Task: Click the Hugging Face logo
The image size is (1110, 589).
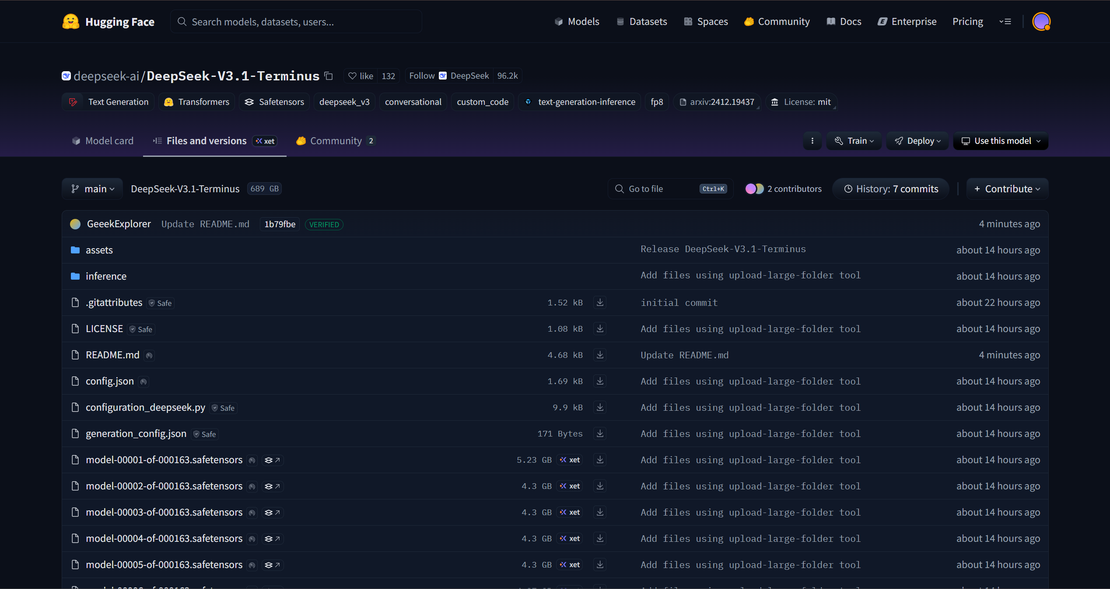Action: click(108, 21)
